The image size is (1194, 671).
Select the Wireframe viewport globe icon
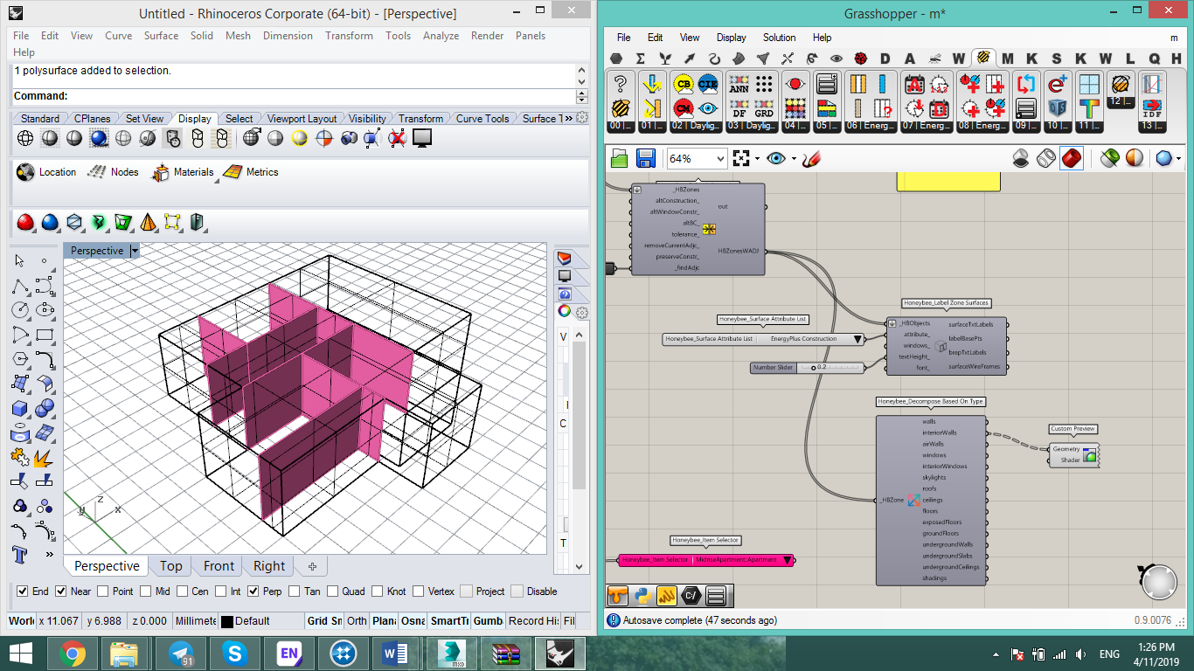[25, 138]
